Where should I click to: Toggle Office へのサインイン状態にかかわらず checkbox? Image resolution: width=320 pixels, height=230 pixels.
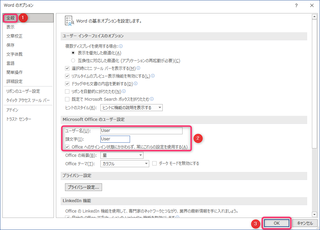click(67, 147)
